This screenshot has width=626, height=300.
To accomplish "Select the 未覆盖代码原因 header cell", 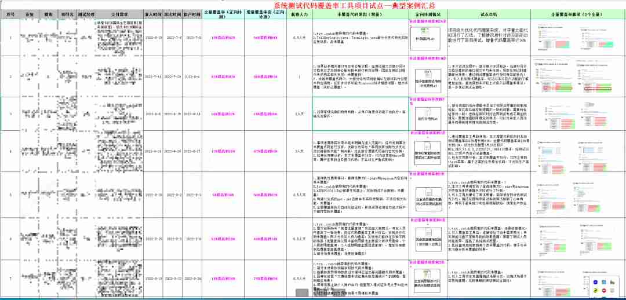I will click(358, 13).
